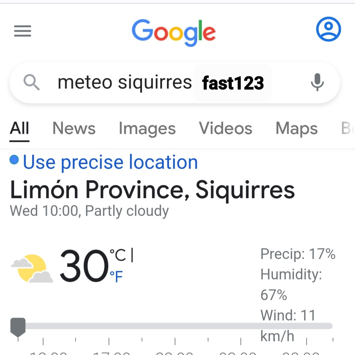The height and width of the screenshot is (355, 355).
Task: Open the Maps tab
Action: click(x=297, y=129)
